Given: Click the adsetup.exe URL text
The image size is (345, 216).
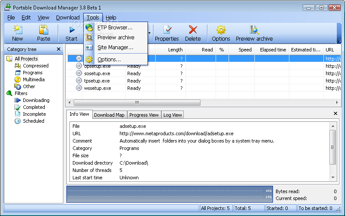Looking at the screenshot, I should [176, 133].
